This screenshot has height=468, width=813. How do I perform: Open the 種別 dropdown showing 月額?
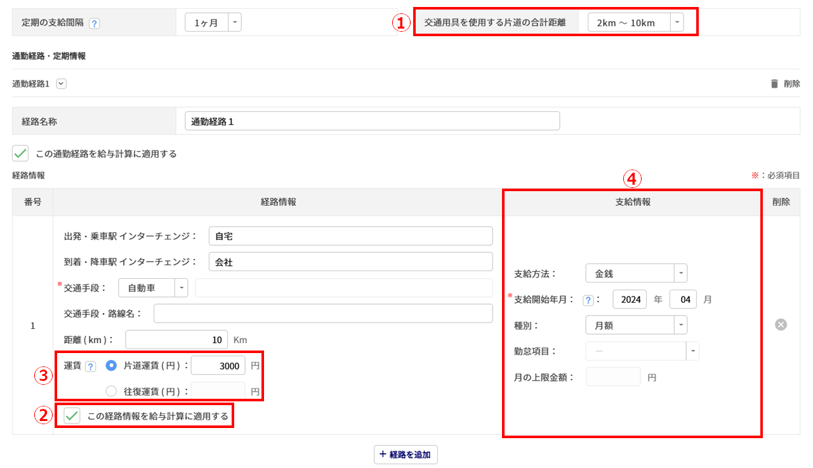tap(636, 325)
